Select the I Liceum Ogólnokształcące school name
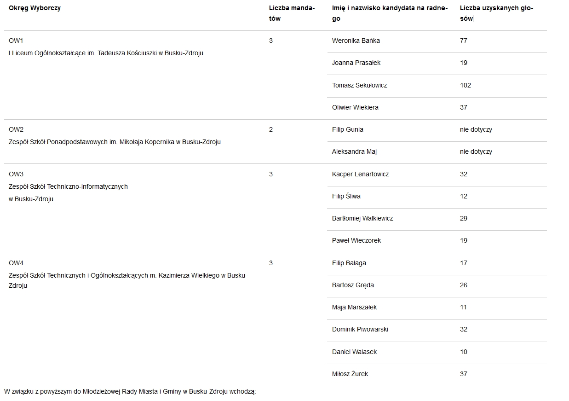This screenshot has width=569, height=401. [106, 53]
